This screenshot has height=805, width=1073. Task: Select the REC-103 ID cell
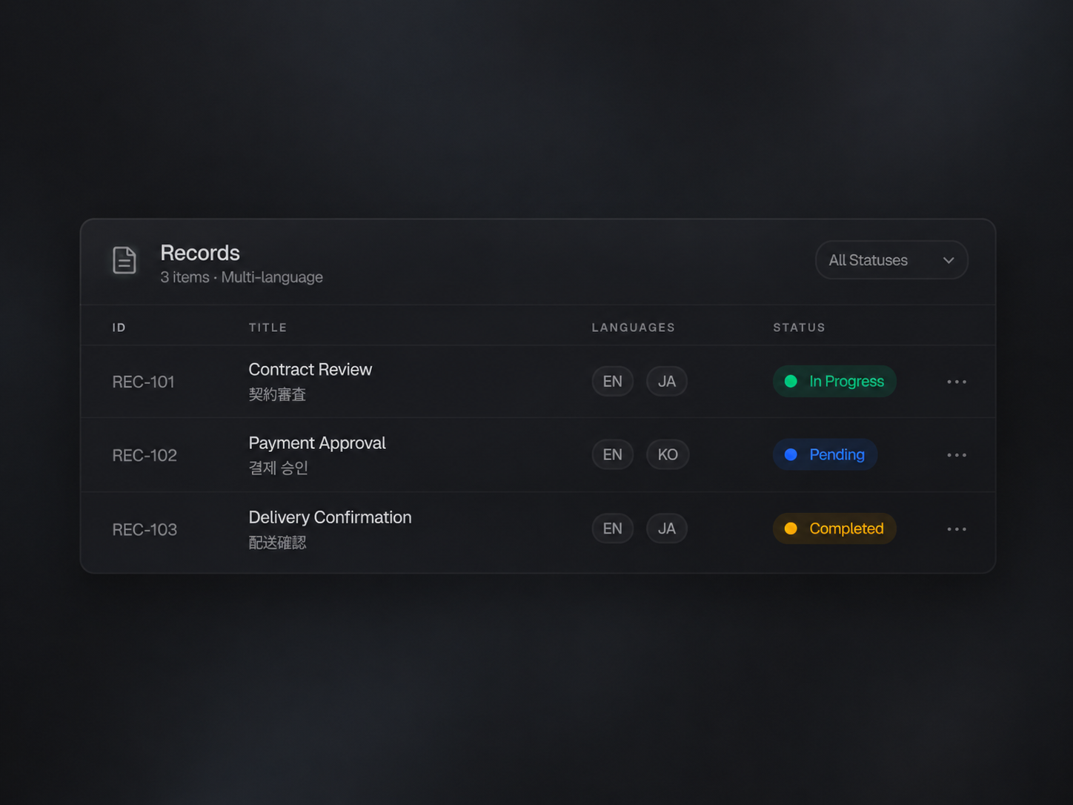click(144, 529)
